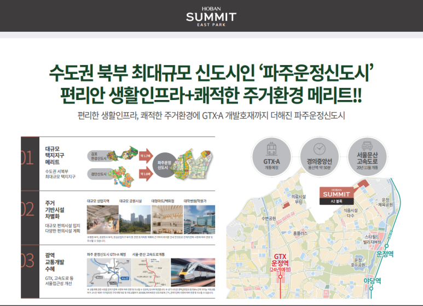Click GTX, 고속도로 등 서울접근성 개선 text

coord(59,281)
